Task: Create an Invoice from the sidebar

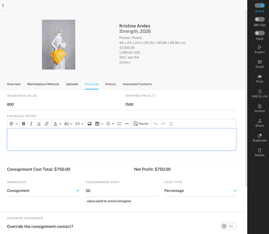Action: tap(259, 108)
